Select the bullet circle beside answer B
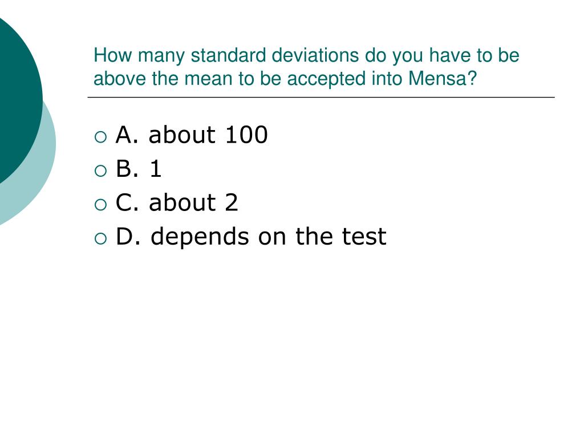 click(x=100, y=171)
